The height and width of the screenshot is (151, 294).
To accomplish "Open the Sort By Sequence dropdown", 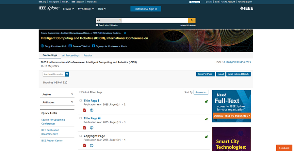I will pyautogui.click(x=201, y=92).
